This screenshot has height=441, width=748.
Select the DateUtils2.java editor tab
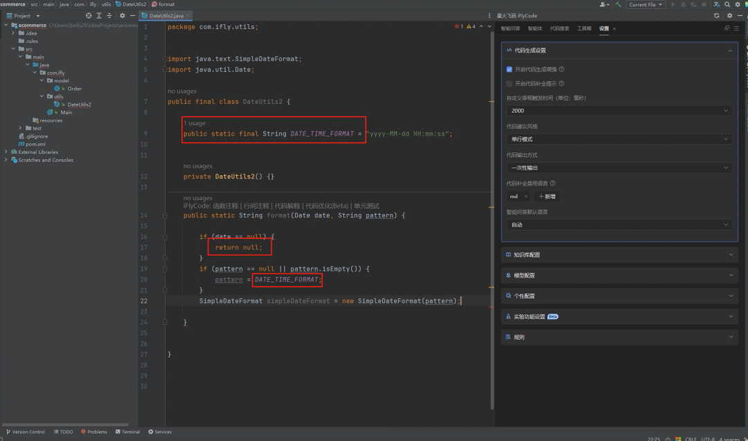166,16
